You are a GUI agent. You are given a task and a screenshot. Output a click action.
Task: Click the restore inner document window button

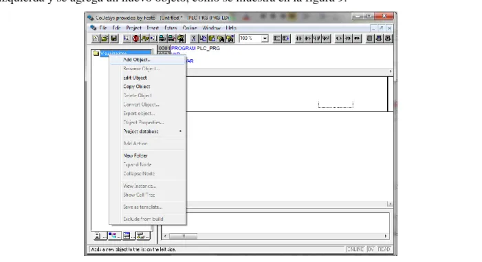pos(381,28)
